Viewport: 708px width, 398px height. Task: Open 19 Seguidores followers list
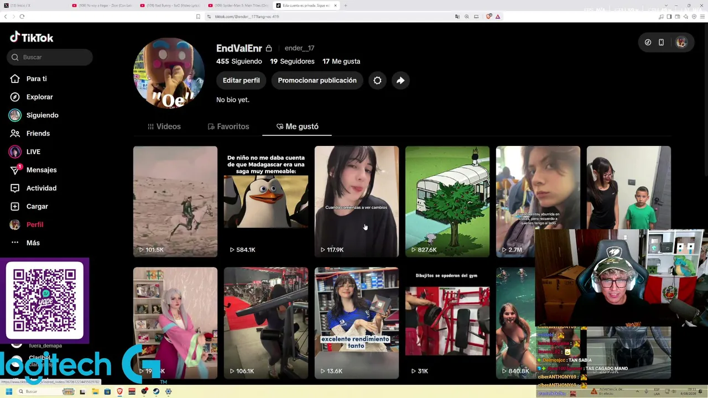[x=292, y=61]
